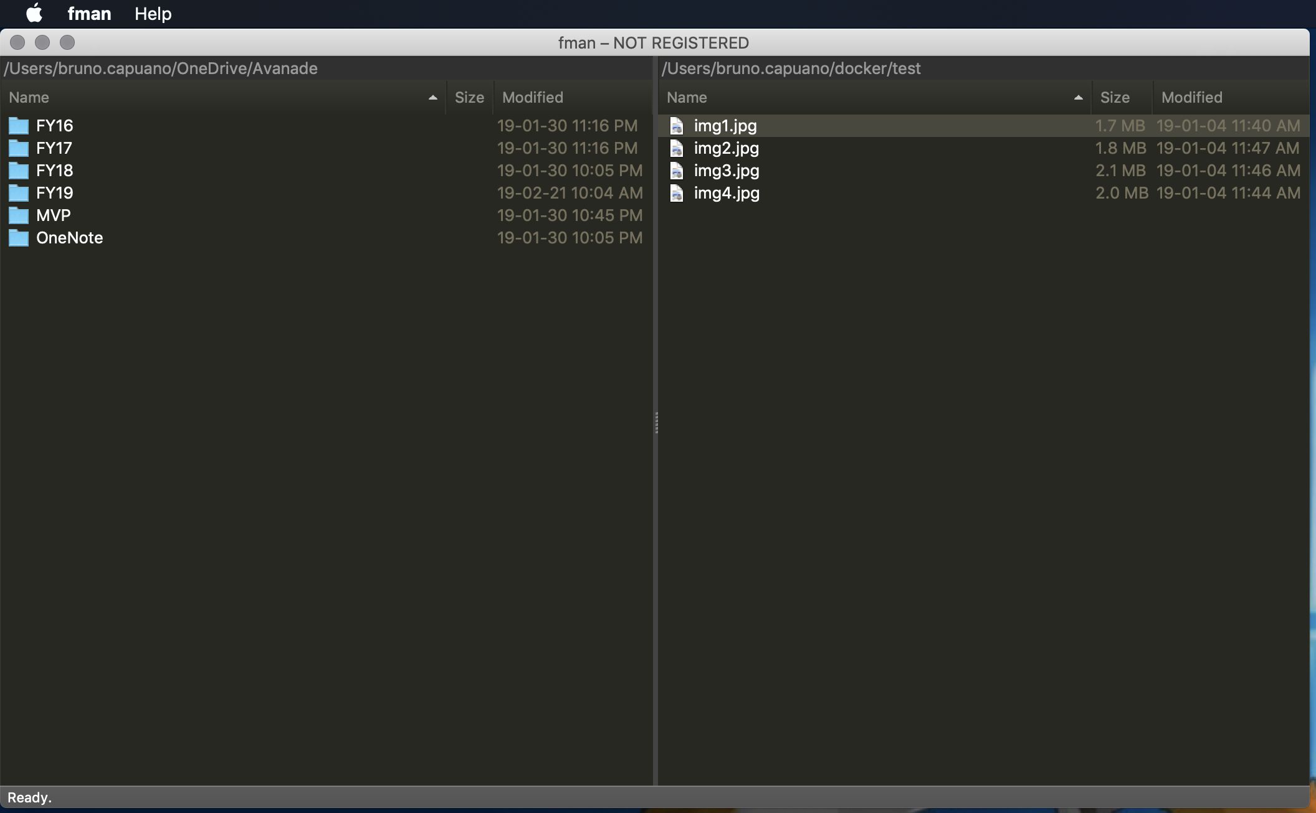Viewport: 1316px width, 813px height.
Task: Open the Help menu
Action: click(x=153, y=13)
